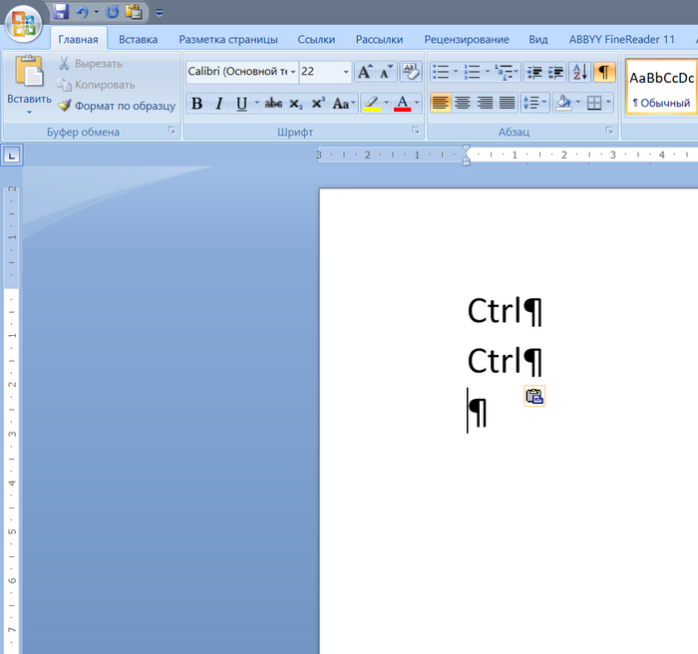Sort text with A-Z icon
Viewport: 698px width, 654px height.
coord(579,72)
